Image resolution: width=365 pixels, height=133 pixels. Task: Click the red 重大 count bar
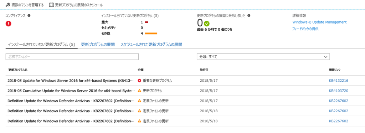point(146,22)
